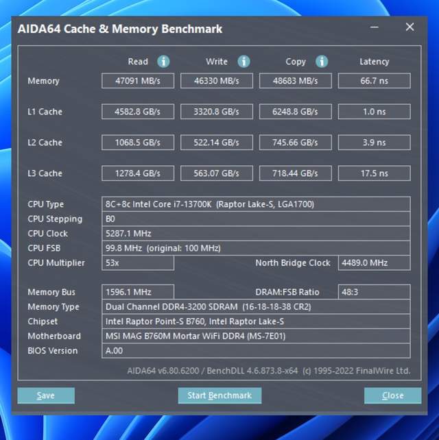Select the L2 Cache Write value 522.14 GB/s

[217, 143]
